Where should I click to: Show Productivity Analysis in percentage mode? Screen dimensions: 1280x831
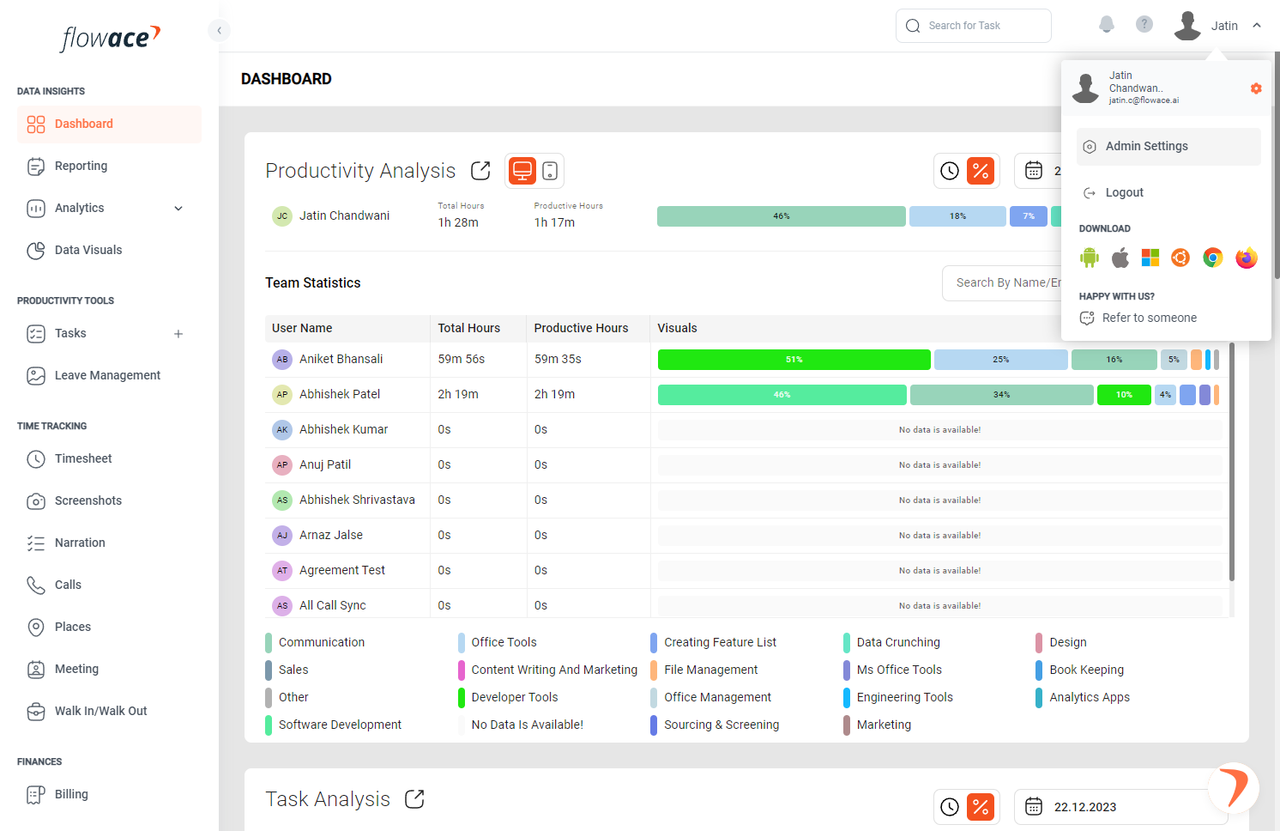(x=981, y=171)
